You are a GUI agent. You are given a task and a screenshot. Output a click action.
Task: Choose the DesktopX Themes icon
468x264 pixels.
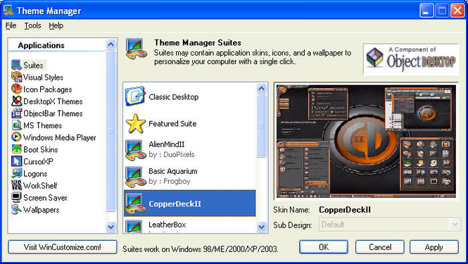(16, 101)
